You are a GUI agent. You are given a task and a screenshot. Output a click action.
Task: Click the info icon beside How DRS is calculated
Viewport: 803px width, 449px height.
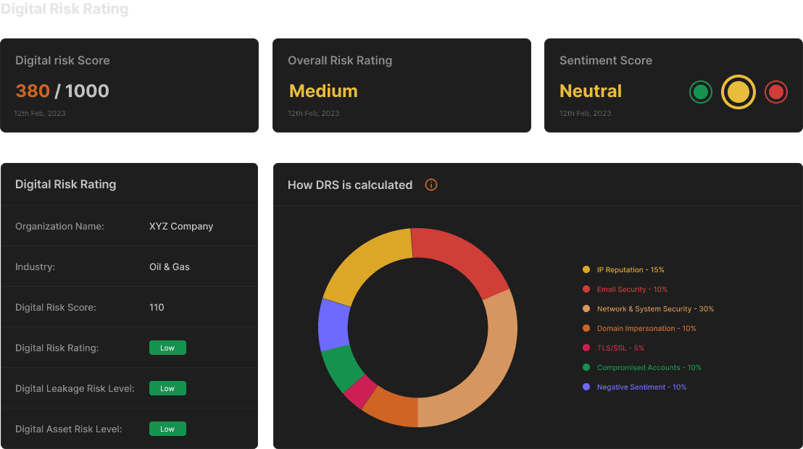point(431,185)
